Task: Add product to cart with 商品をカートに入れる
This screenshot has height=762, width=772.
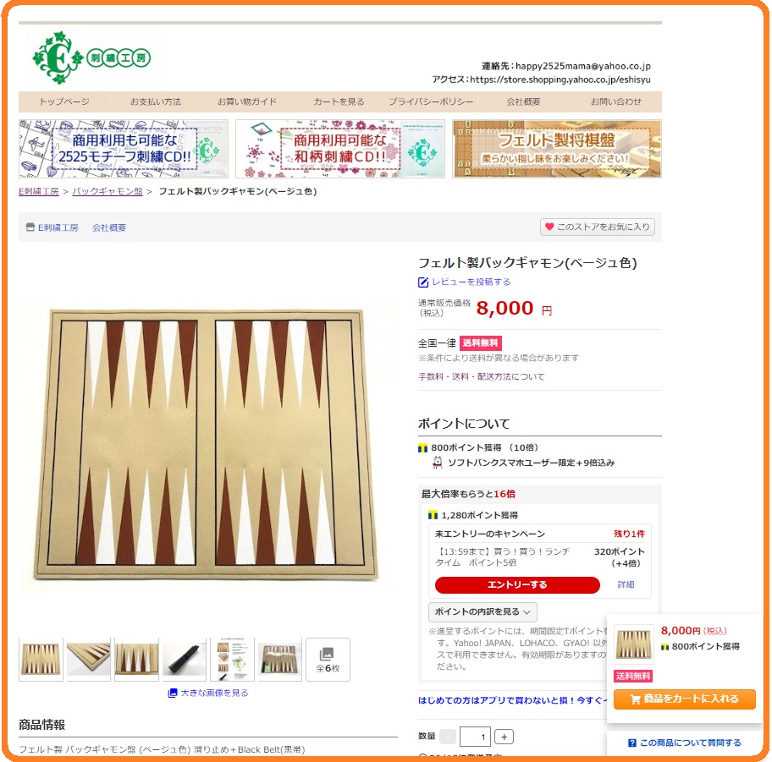Action: pos(684,699)
